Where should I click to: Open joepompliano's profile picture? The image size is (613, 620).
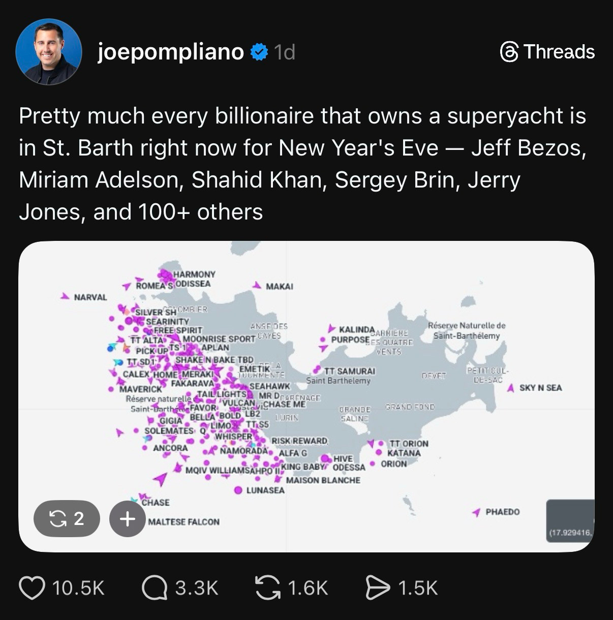pos(49,52)
